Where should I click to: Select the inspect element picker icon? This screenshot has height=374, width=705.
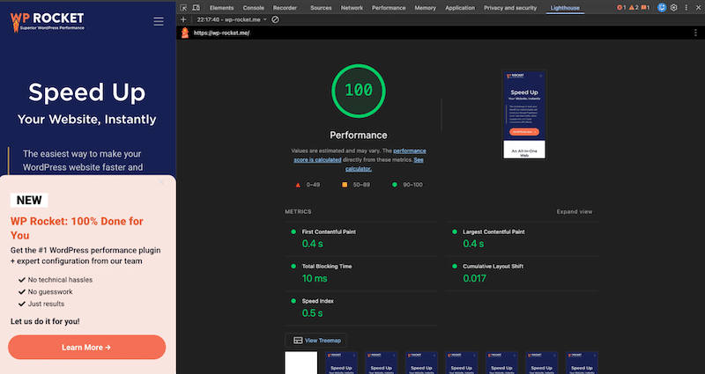(x=183, y=8)
